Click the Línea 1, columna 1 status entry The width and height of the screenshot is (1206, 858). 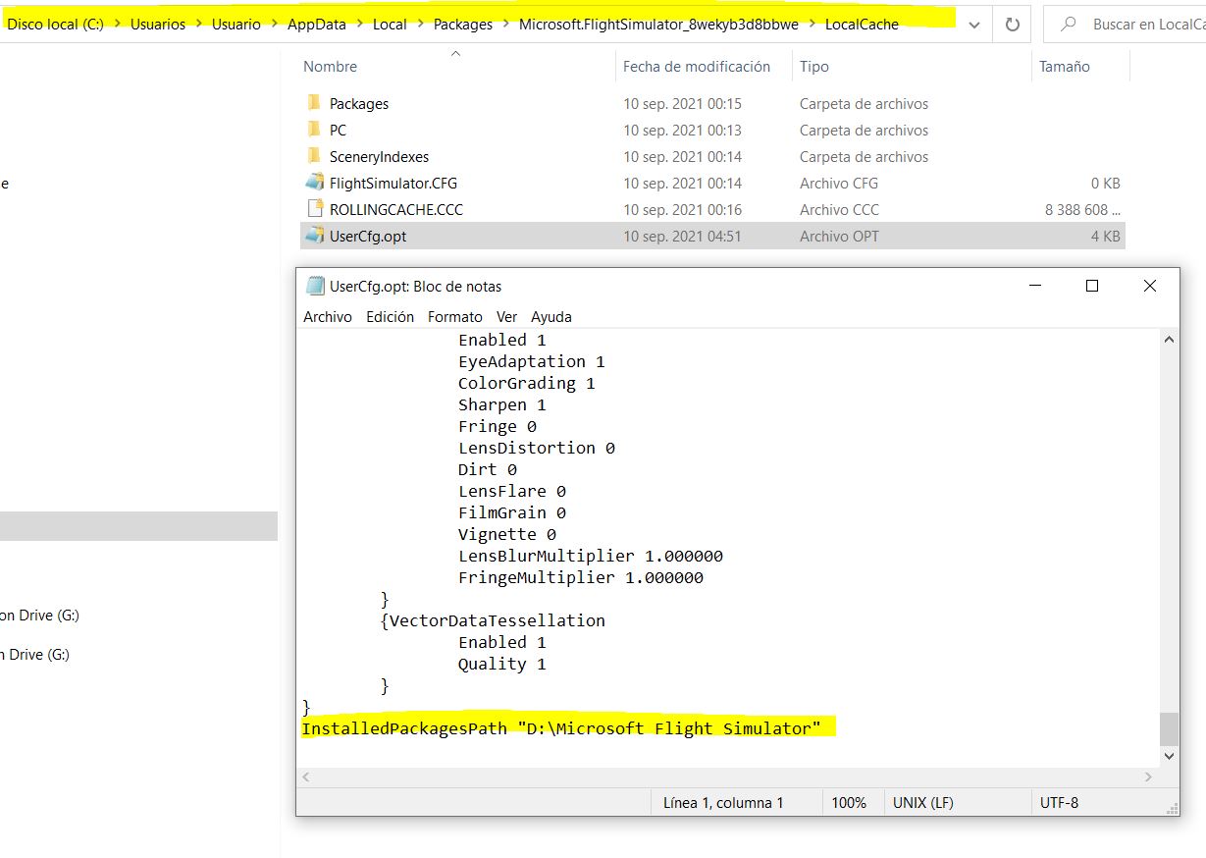[x=723, y=803]
